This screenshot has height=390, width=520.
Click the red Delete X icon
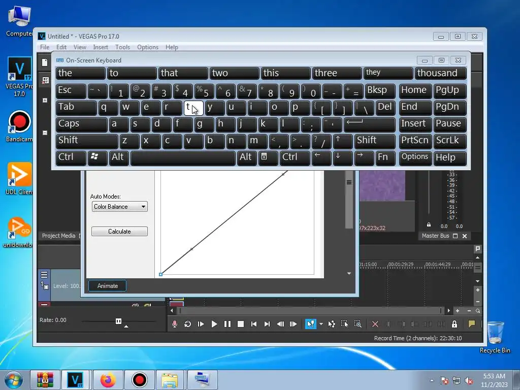coord(375,324)
